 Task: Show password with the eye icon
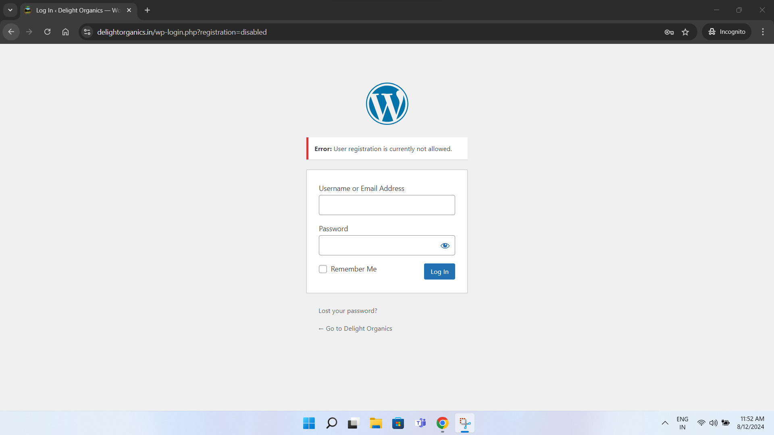pos(445,246)
